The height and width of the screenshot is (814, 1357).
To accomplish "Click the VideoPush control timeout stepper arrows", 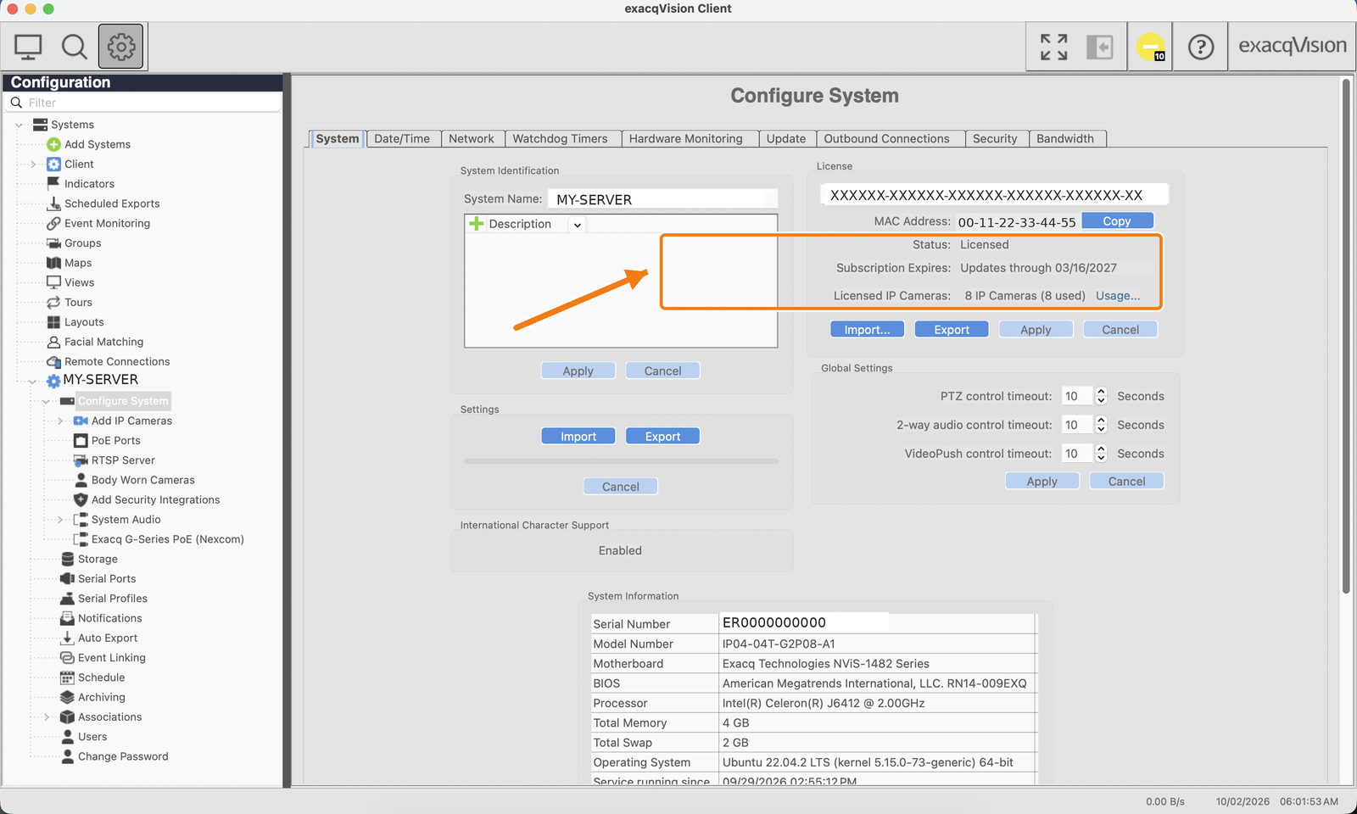I will (x=1101, y=454).
